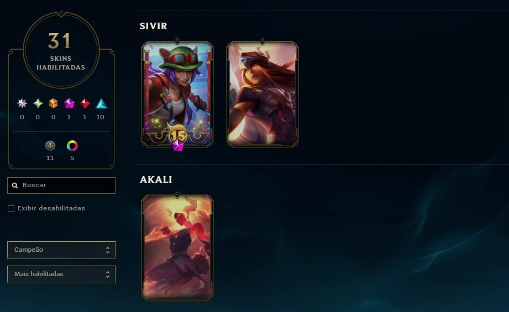Select the Sivir skin with green hat

click(x=177, y=94)
